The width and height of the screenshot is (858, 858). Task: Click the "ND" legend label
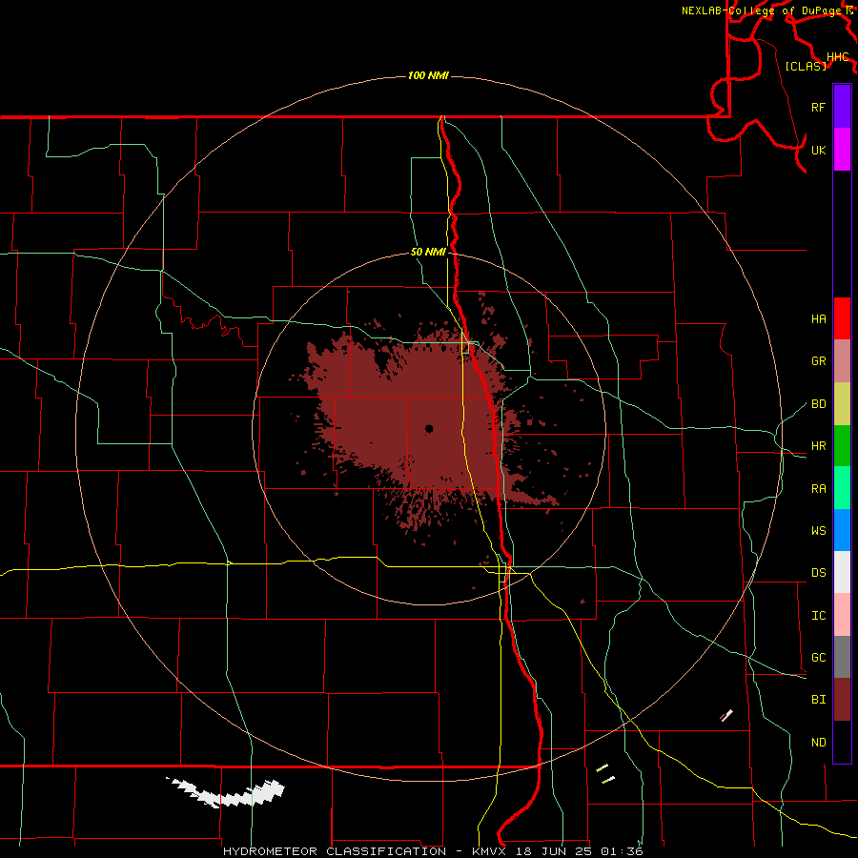click(x=818, y=742)
